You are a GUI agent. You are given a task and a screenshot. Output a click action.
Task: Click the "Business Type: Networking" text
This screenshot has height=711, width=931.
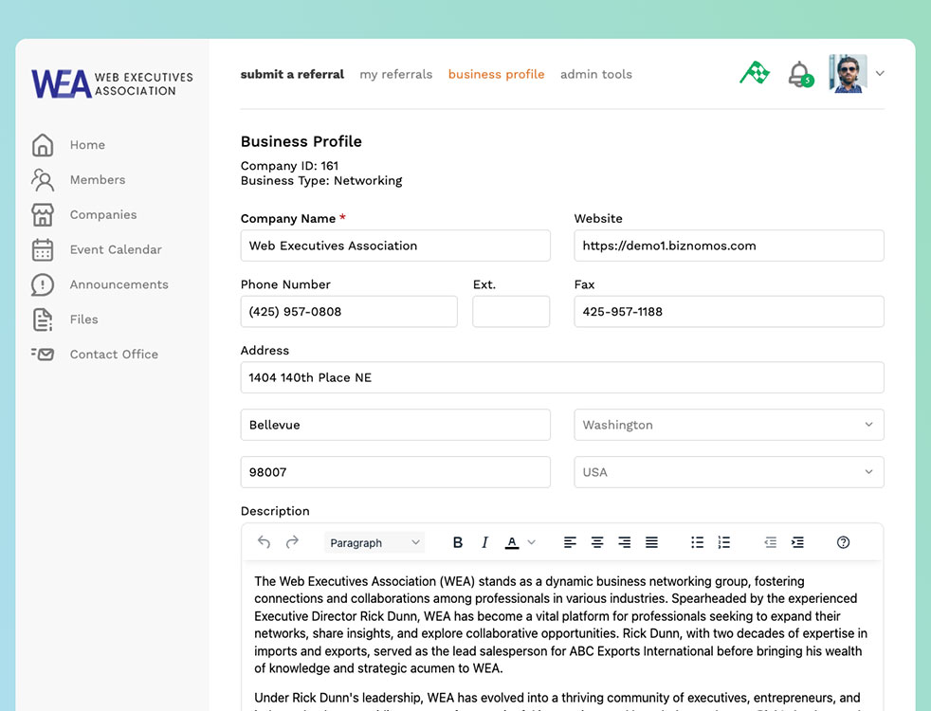tap(321, 180)
